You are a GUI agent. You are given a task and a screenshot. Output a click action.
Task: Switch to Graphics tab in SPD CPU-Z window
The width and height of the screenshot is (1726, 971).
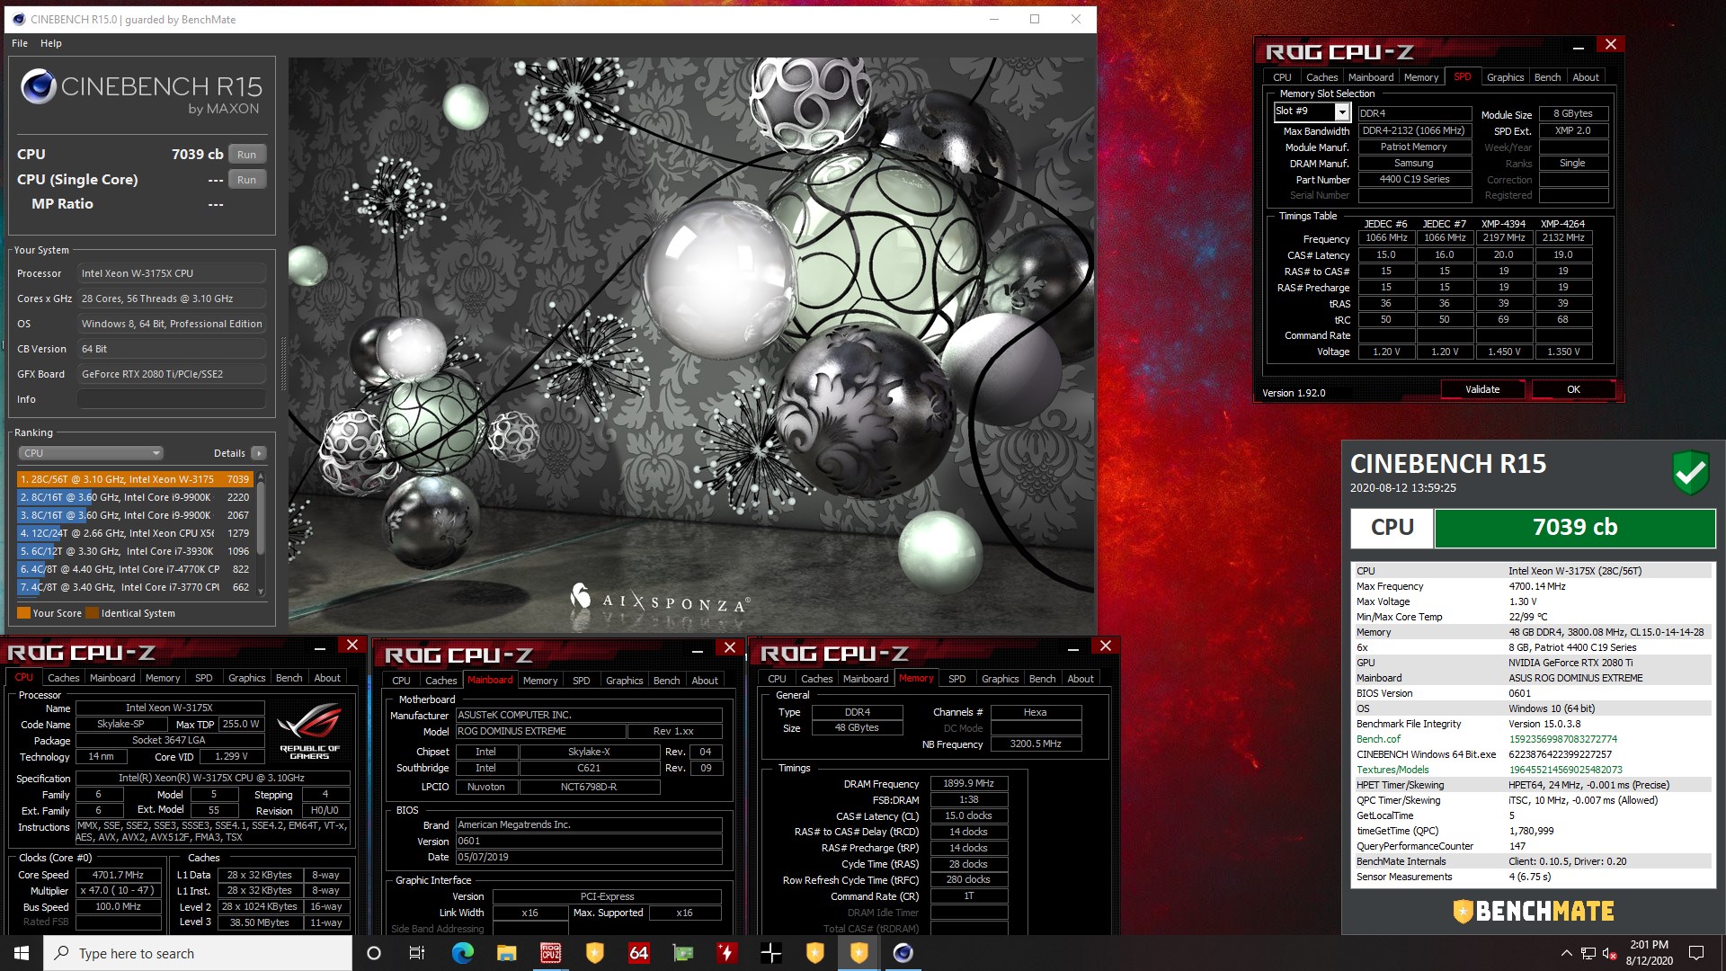(1505, 77)
